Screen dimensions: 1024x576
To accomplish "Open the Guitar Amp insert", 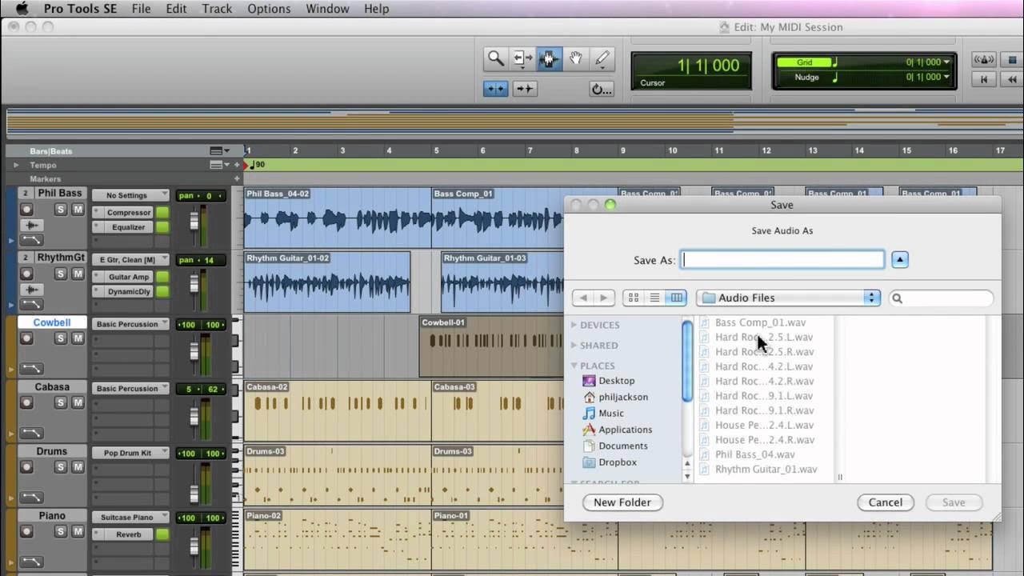I will tap(129, 277).
